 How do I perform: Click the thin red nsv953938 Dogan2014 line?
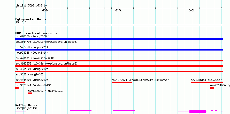119,55
